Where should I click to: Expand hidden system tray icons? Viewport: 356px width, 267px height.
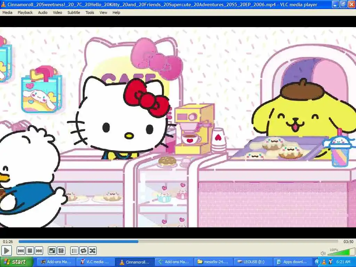pos(317,262)
